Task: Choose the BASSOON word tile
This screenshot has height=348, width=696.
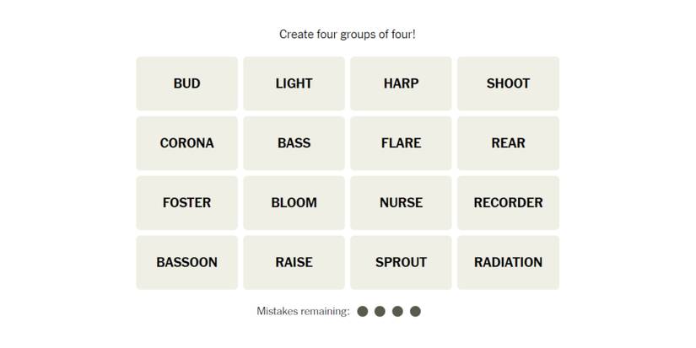Action: pos(186,263)
